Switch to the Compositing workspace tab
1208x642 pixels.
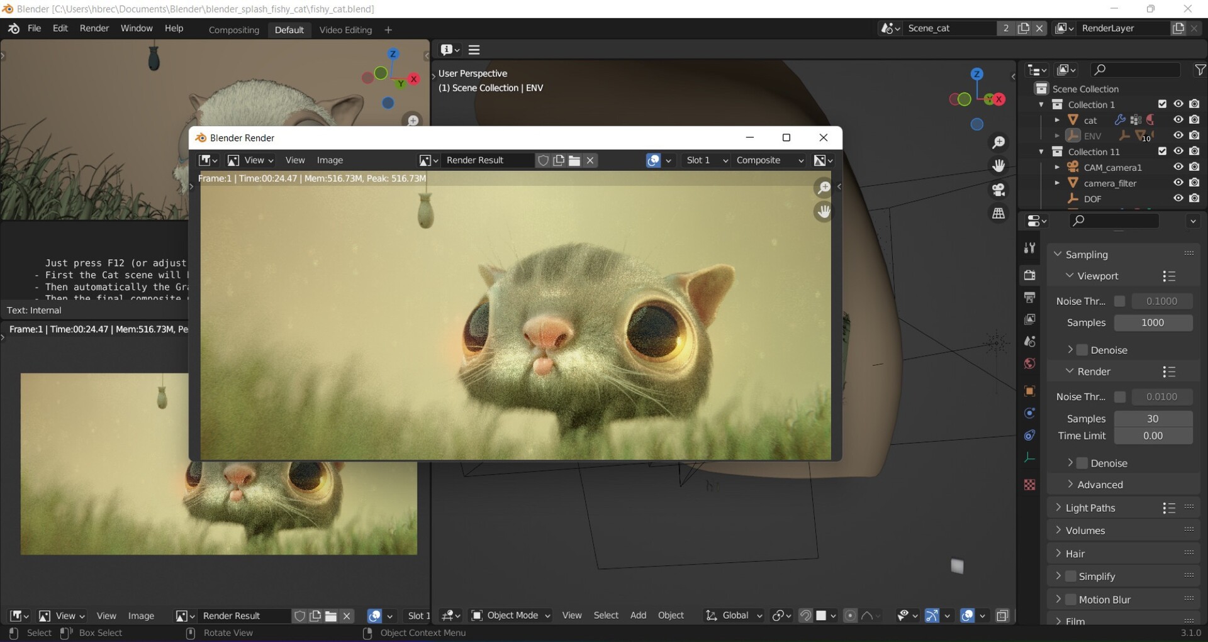233,30
